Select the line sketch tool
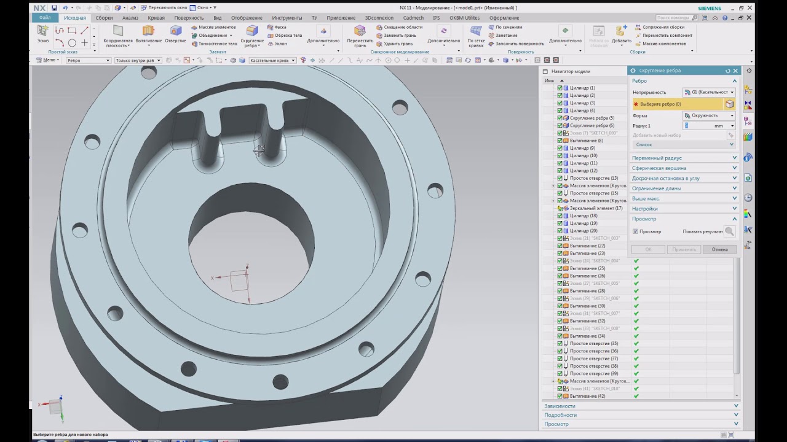This screenshot has height=442, width=787. (84, 30)
